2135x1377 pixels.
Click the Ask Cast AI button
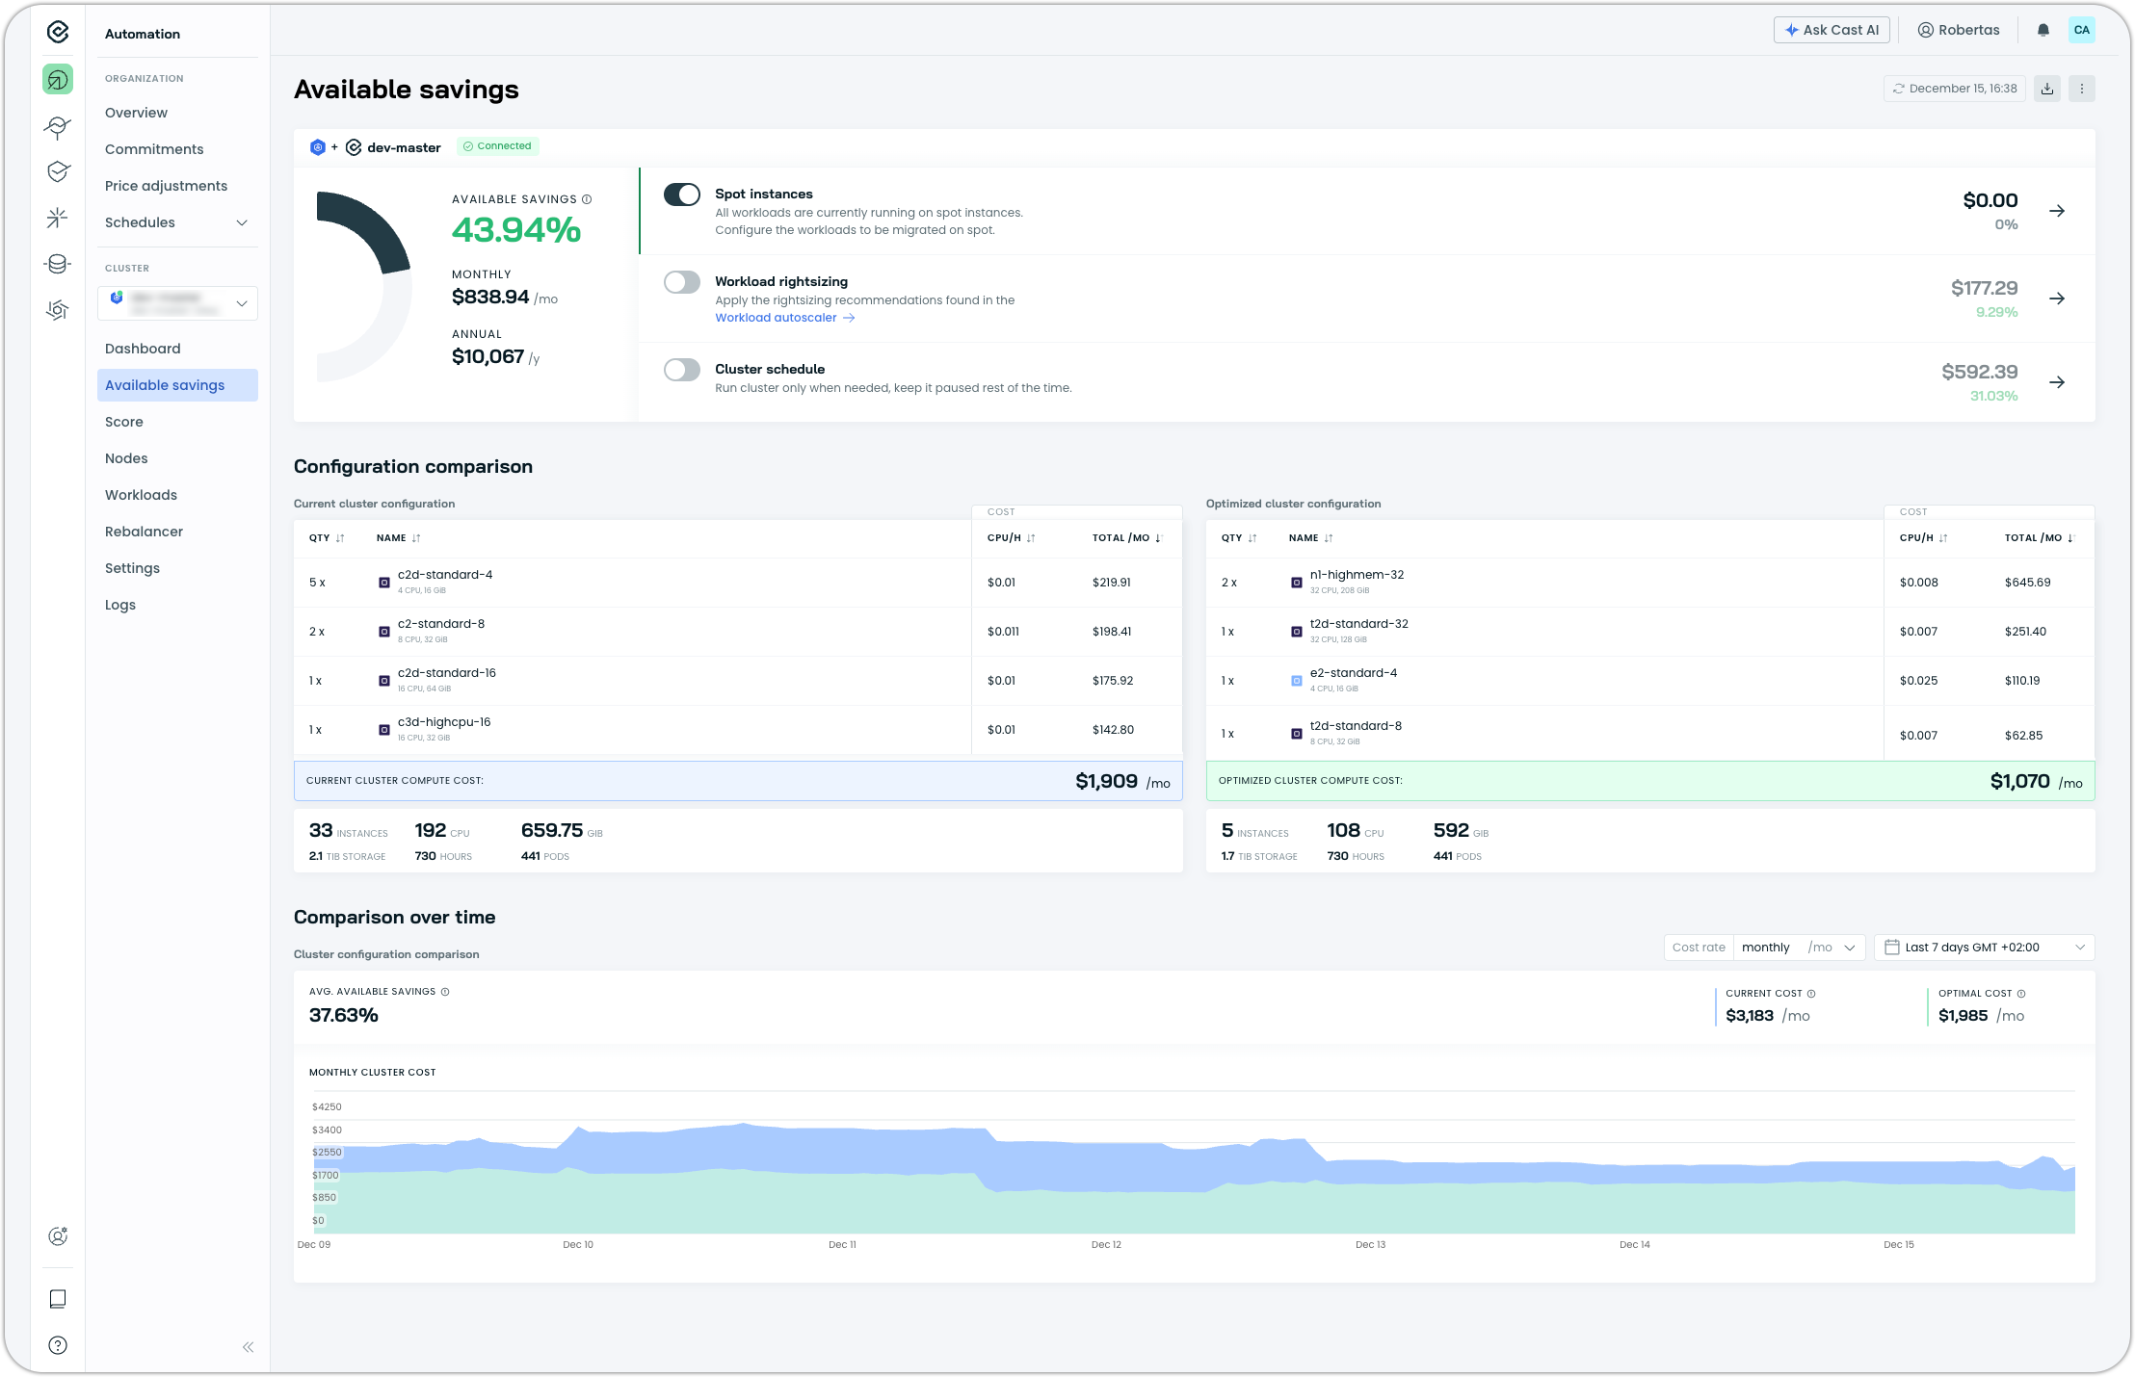point(1832,30)
